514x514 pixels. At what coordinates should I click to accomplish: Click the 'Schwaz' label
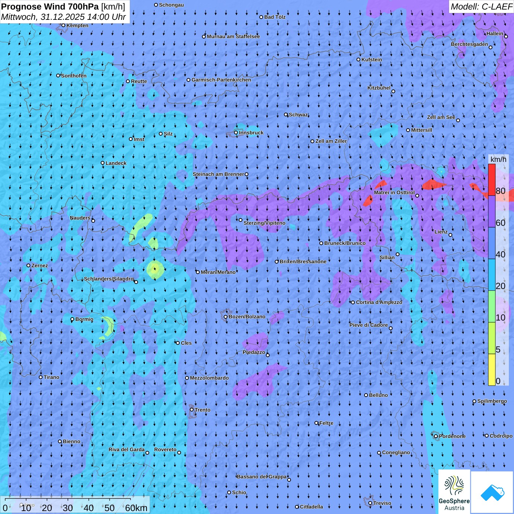(298, 115)
